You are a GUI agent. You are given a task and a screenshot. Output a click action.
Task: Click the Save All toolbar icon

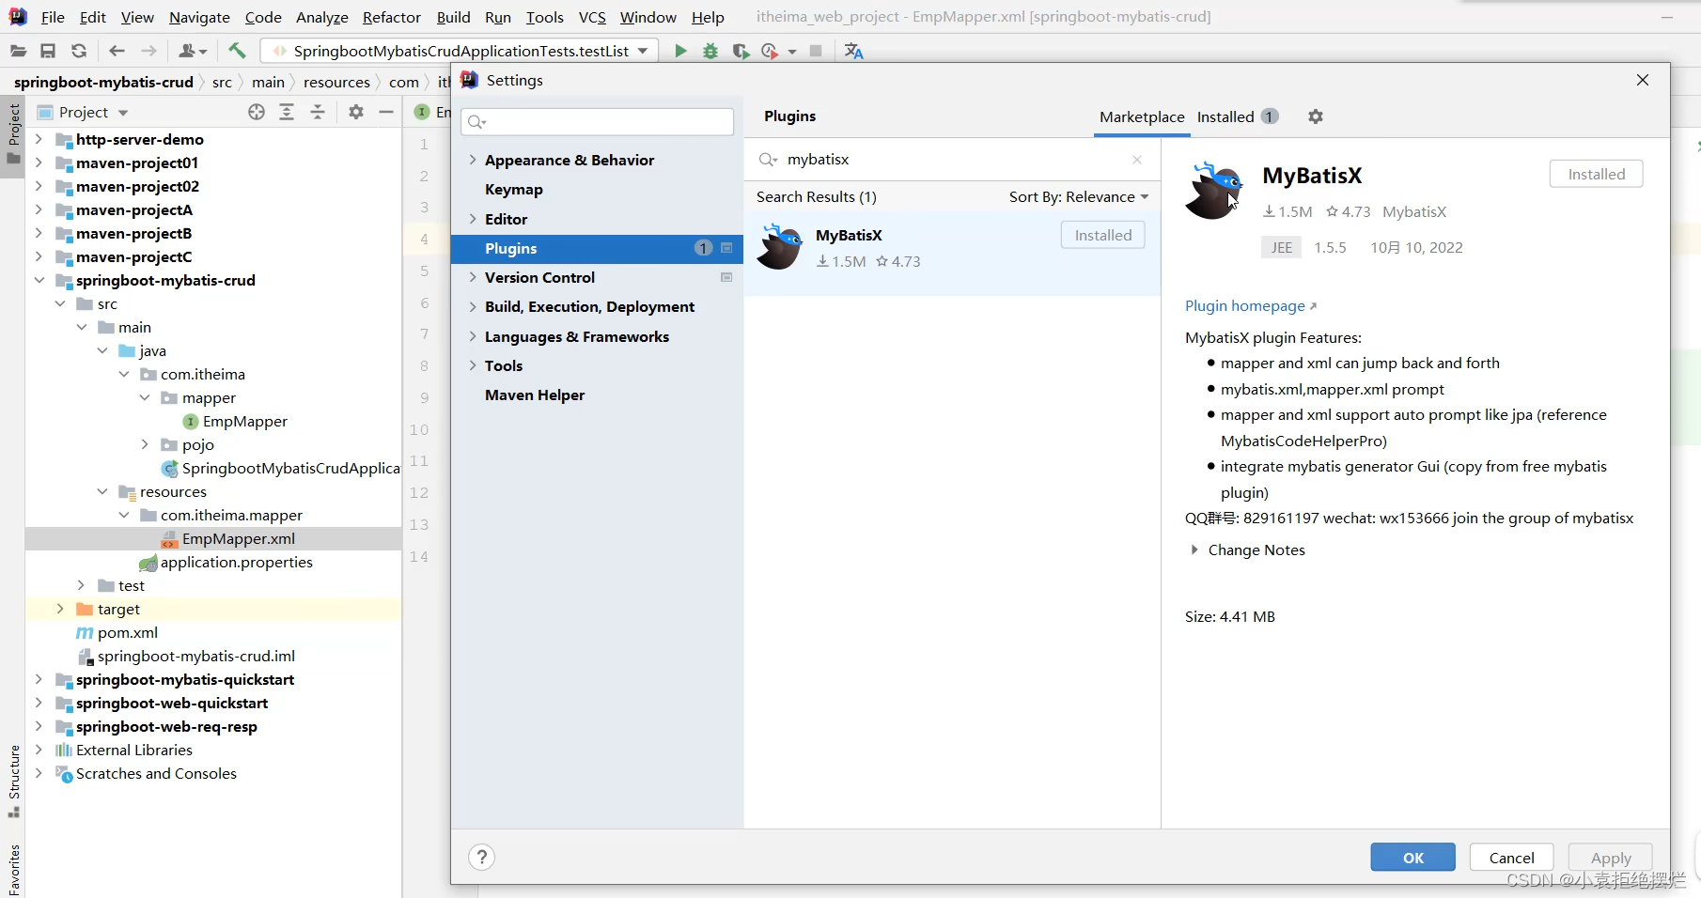48,51
